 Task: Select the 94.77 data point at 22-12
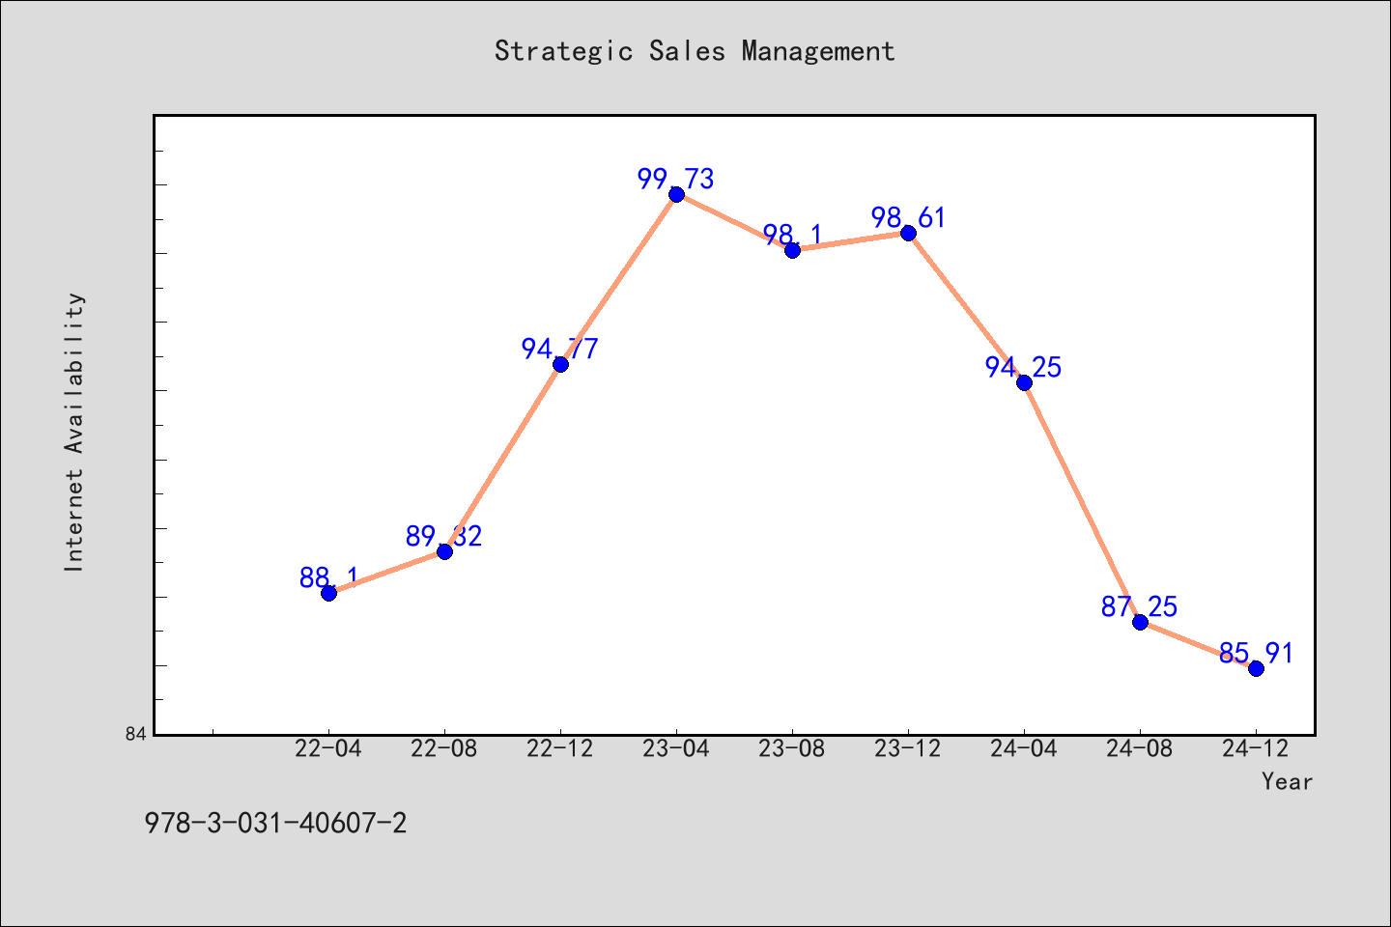(x=560, y=364)
